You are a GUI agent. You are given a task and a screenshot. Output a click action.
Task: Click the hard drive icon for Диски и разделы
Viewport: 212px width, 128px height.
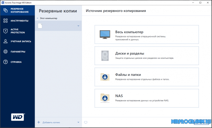[x=105, y=56]
